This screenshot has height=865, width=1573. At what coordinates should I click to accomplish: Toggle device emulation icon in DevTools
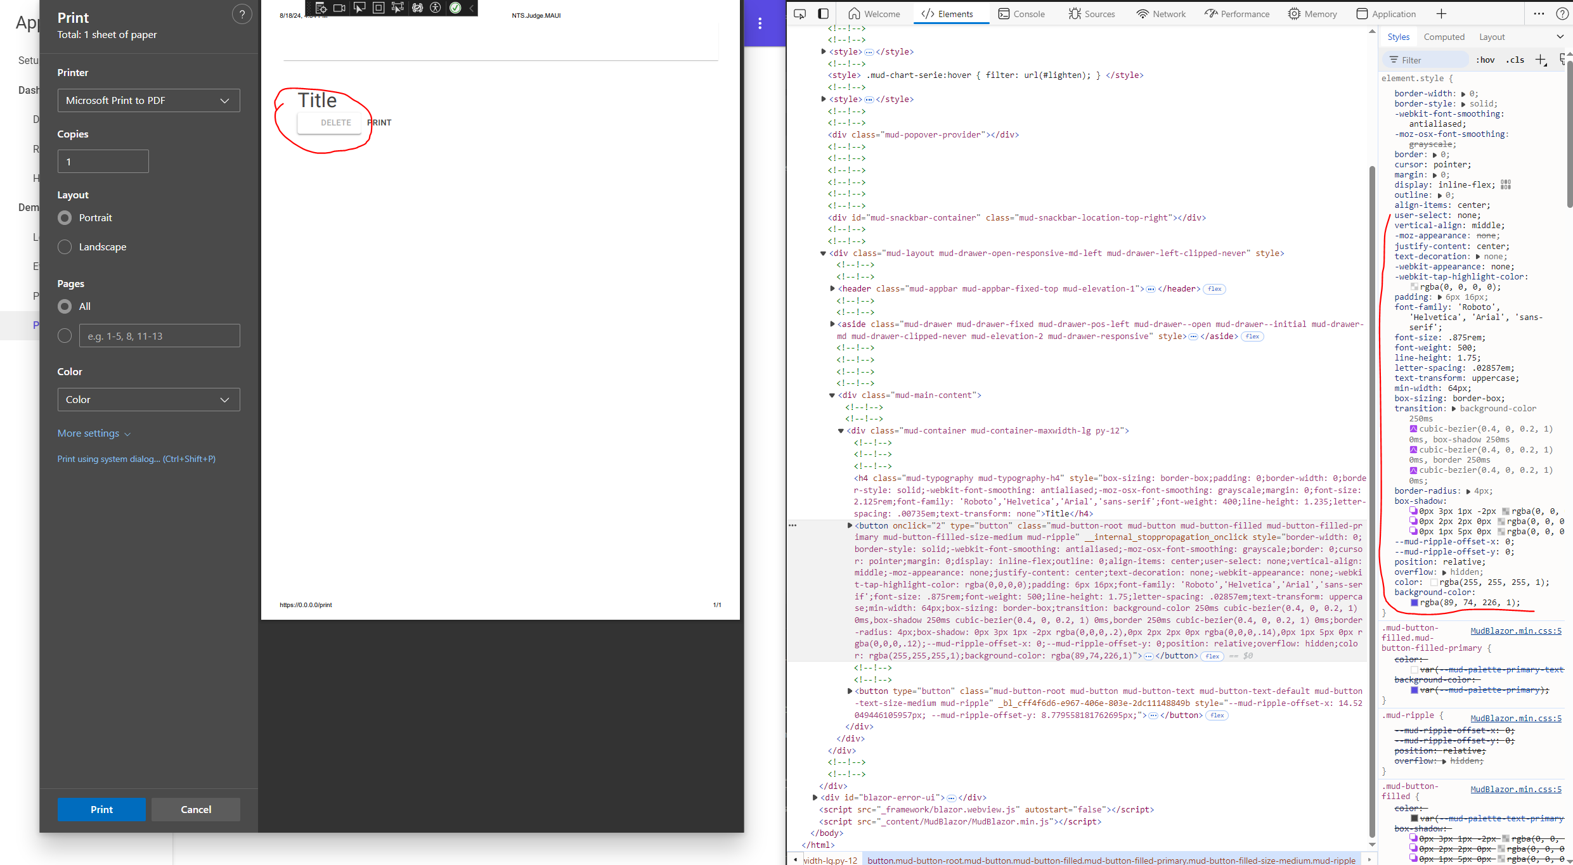coord(823,14)
